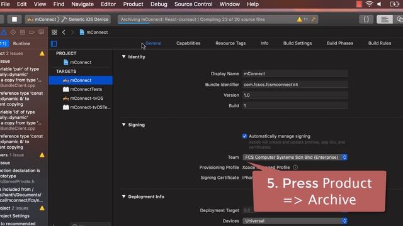Screen dimensions: 403x226
Task: Open the Window menu
Action: [x=229, y=4]
